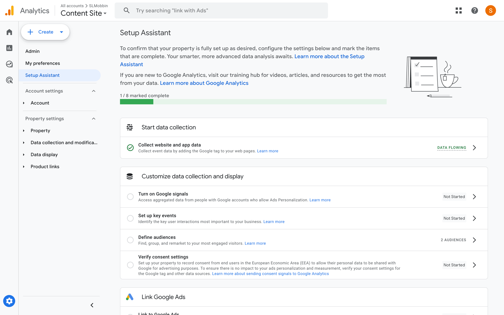Mark Verify consent settings as complete
The height and width of the screenshot is (315, 504).
tap(130, 265)
